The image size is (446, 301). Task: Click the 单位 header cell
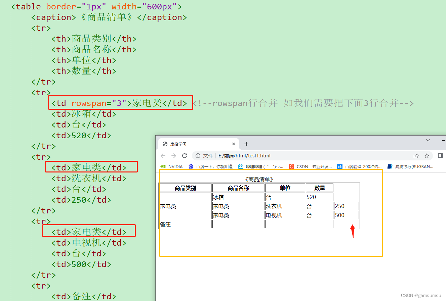tap(285, 188)
